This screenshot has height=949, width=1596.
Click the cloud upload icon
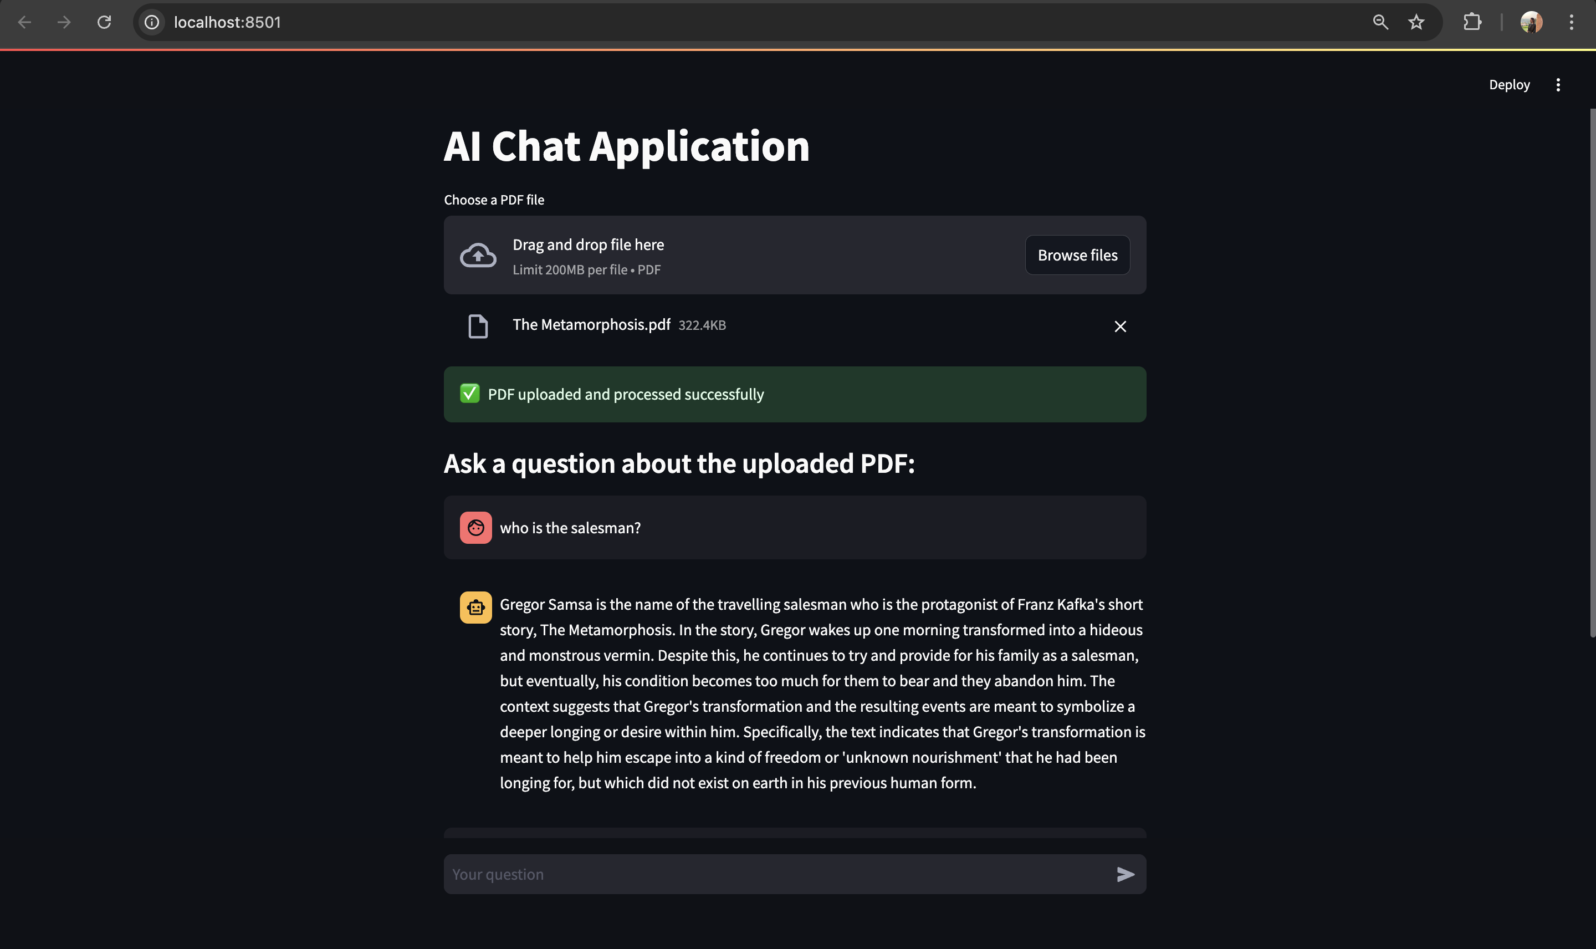(x=478, y=255)
